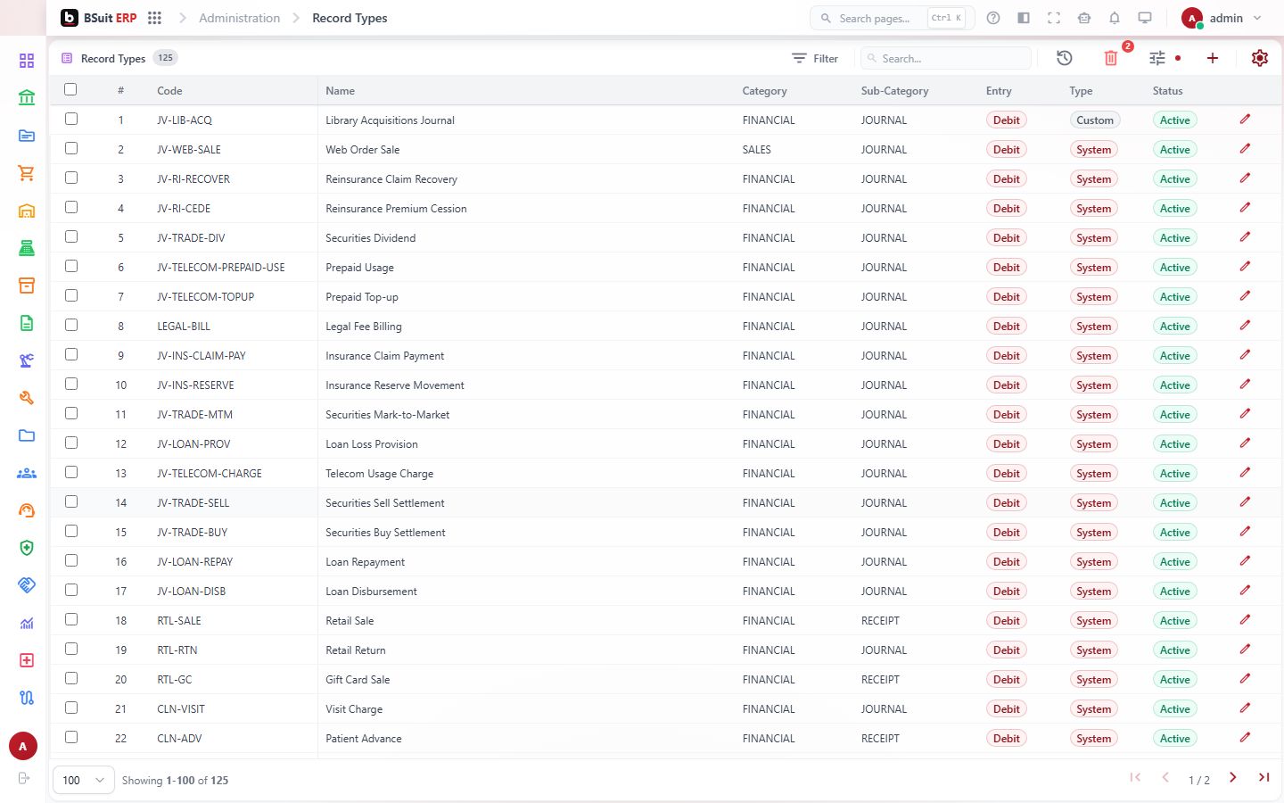Check the box for JV-LOAN-PROV row
1284x803 pixels.
click(71, 443)
